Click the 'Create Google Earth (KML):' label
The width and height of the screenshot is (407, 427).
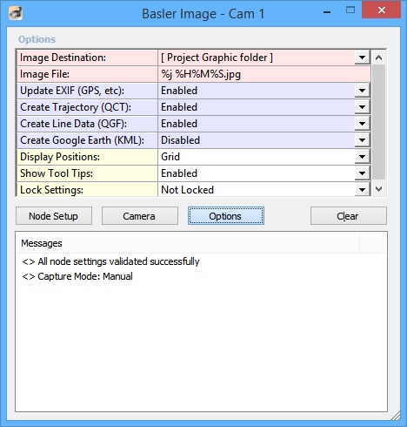(x=82, y=140)
